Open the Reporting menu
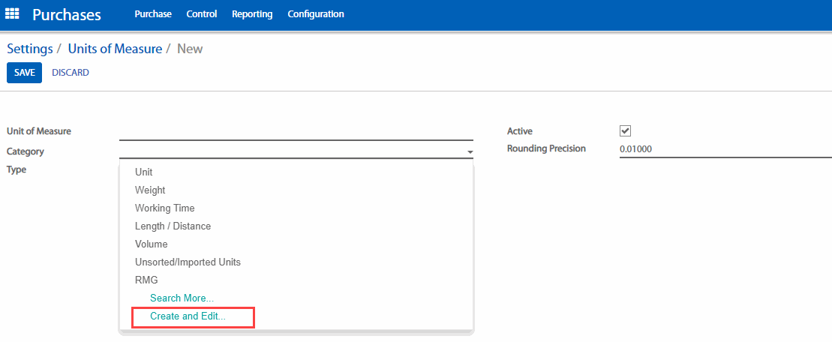The image size is (832, 342). click(x=252, y=14)
